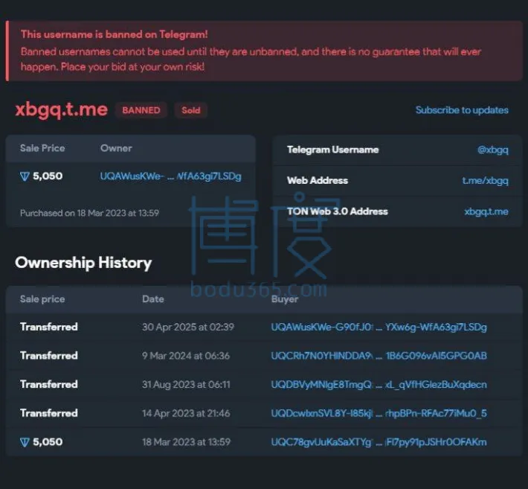Open owner address UQAWusKWe- link
Image resolution: width=528 pixels, height=489 pixels.
click(170, 176)
